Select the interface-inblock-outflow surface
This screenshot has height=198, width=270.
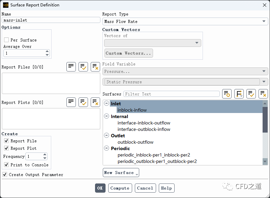144,123
